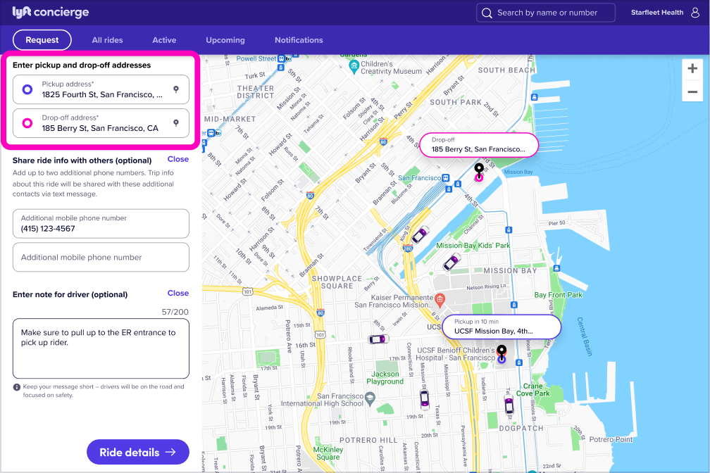The height and width of the screenshot is (473, 710).
Task: Select the car icon near King St
Action: tap(420, 234)
